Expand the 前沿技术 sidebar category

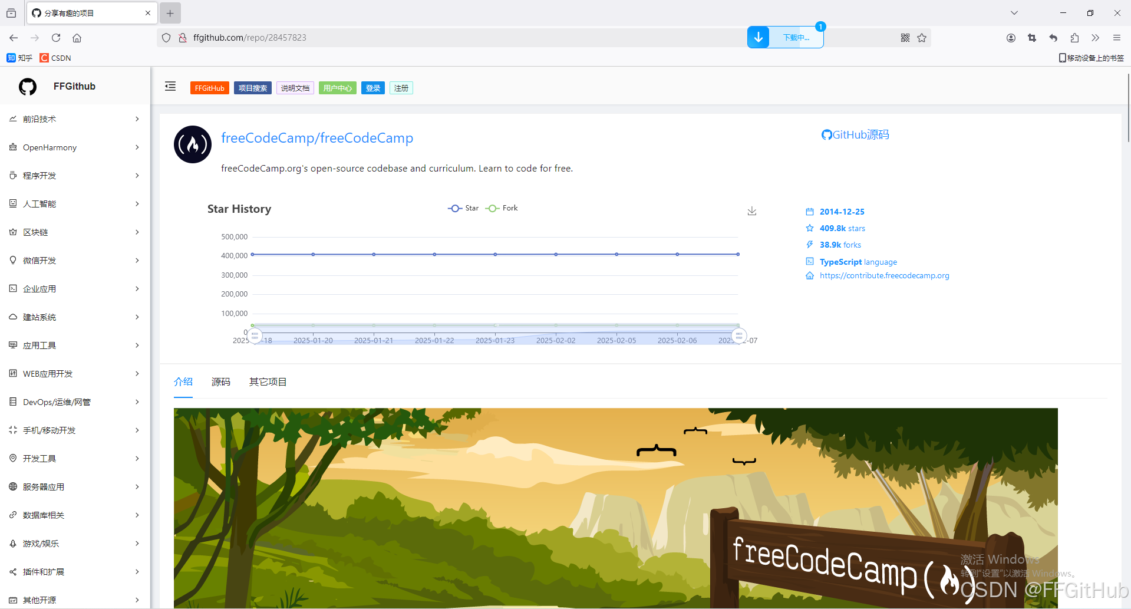click(75, 119)
